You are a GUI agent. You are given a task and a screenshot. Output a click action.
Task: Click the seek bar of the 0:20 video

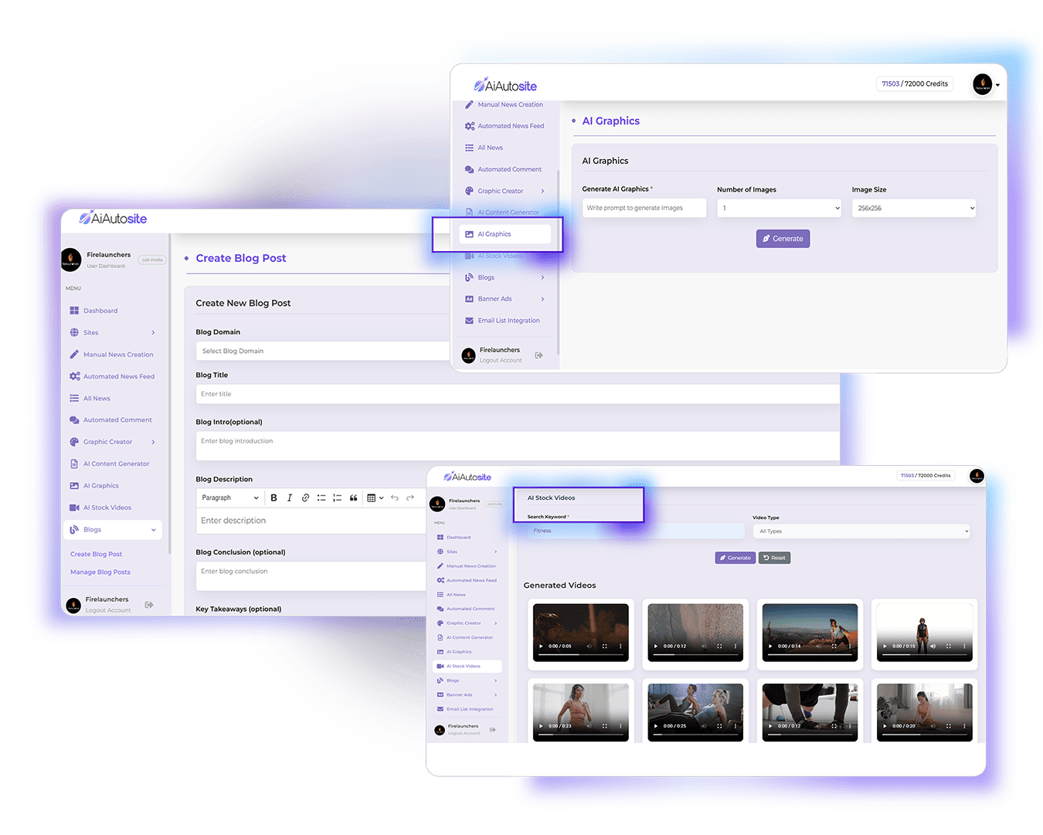pyautogui.click(x=924, y=734)
